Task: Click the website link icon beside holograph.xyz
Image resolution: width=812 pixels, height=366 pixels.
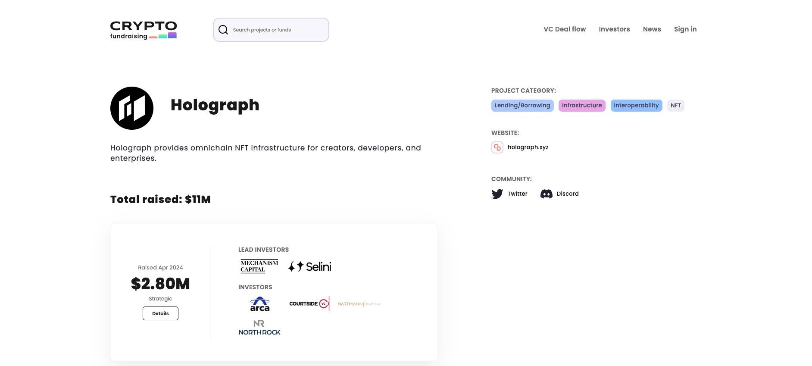Action: (x=497, y=147)
